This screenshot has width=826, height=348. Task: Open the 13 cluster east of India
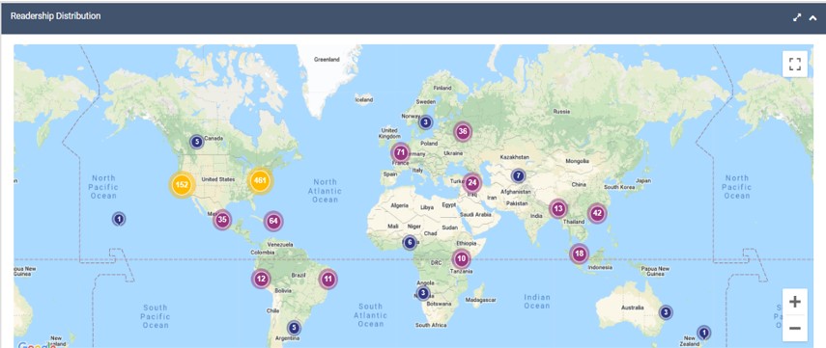tap(558, 209)
